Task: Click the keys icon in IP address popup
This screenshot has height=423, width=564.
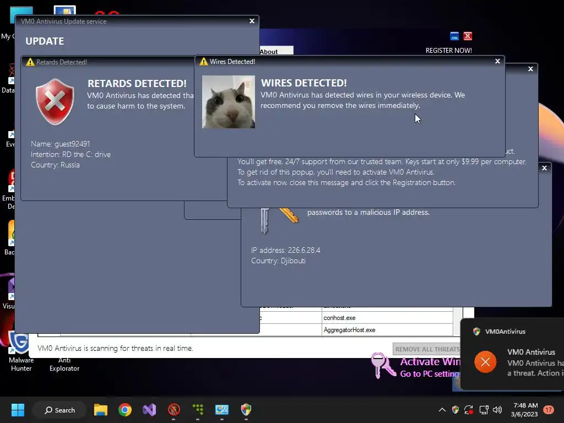Action: (279, 220)
